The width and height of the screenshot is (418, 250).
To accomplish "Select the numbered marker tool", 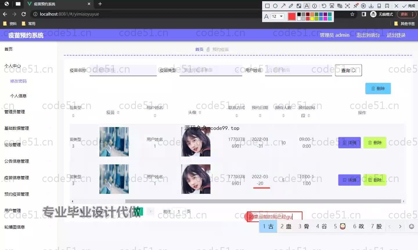I will pyautogui.click(x=314, y=6).
